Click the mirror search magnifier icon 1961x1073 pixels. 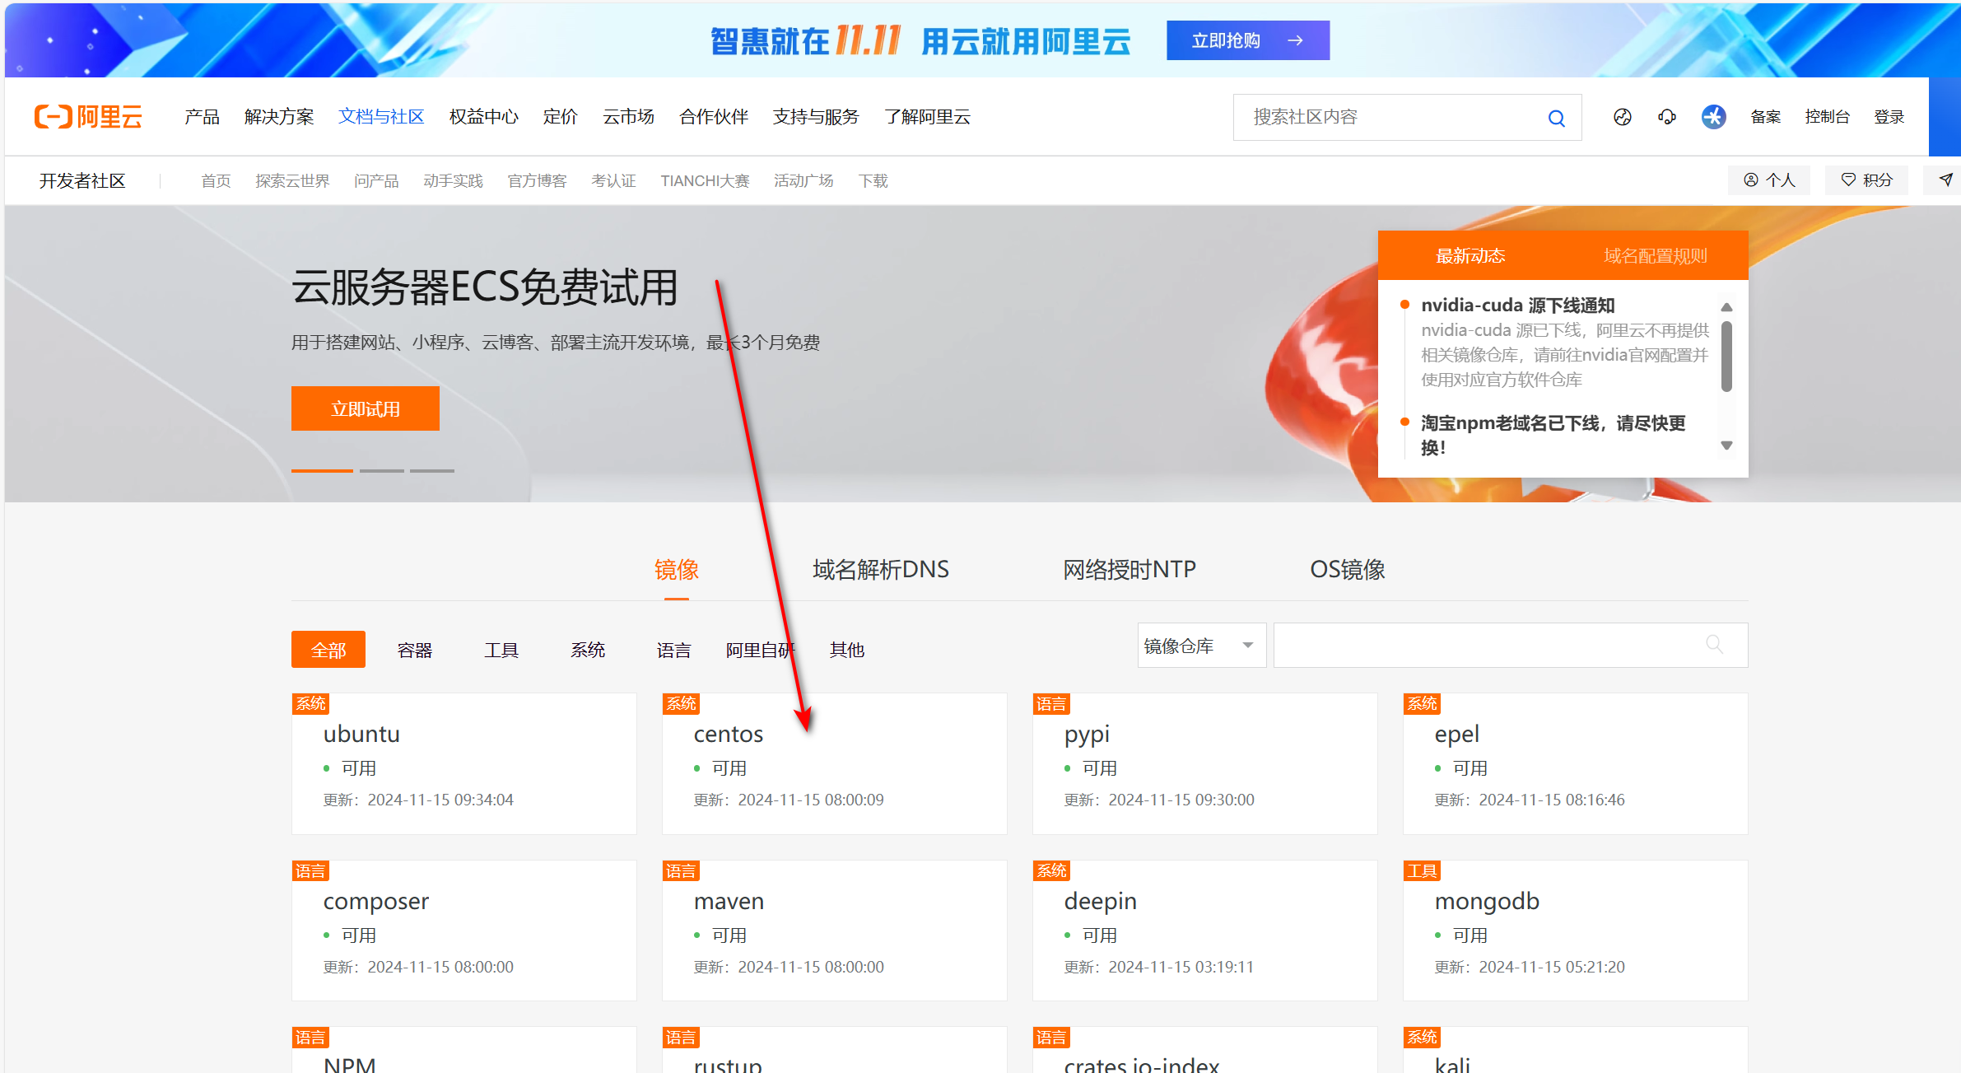(x=1714, y=645)
